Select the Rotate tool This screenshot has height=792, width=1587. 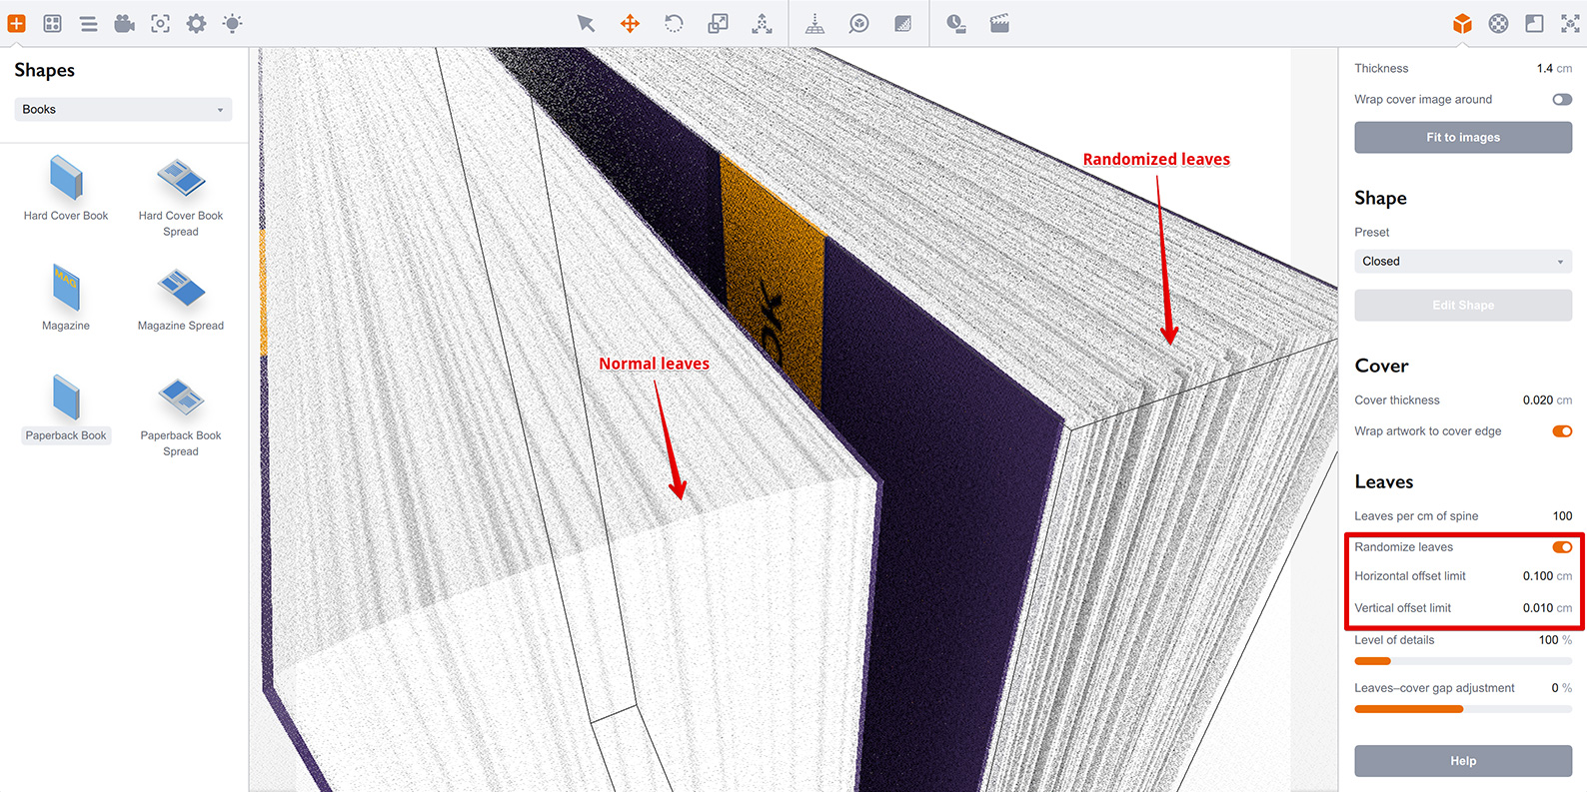pyautogui.click(x=674, y=23)
